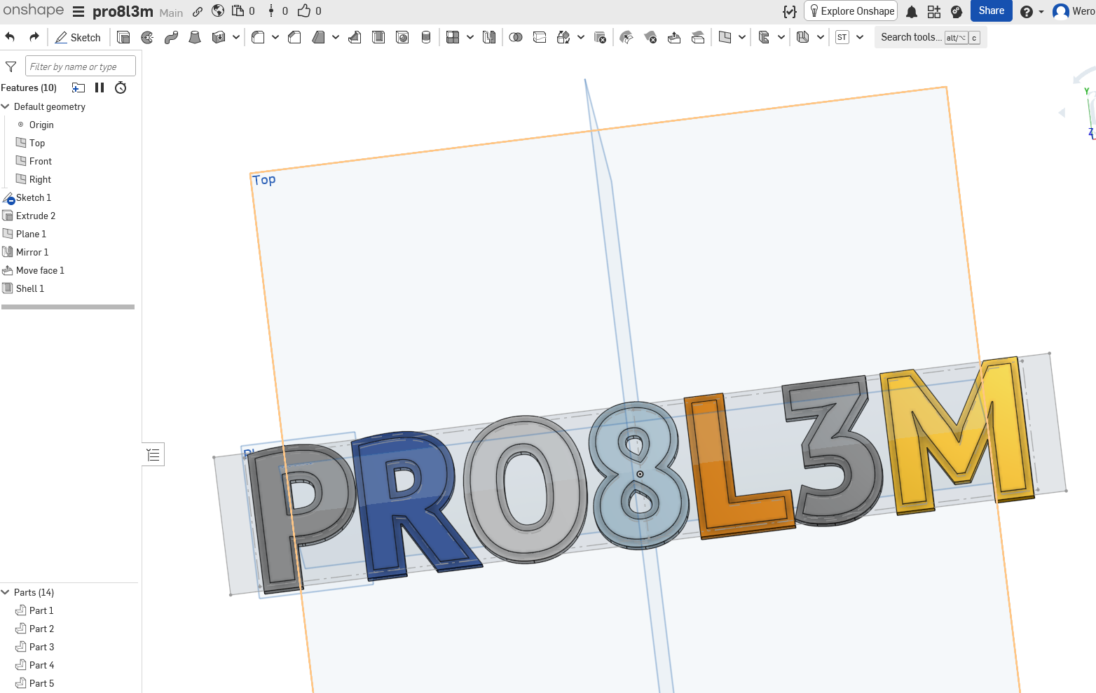Select the Sweep tool
This screenshot has height=693, width=1096.
tap(171, 37)
